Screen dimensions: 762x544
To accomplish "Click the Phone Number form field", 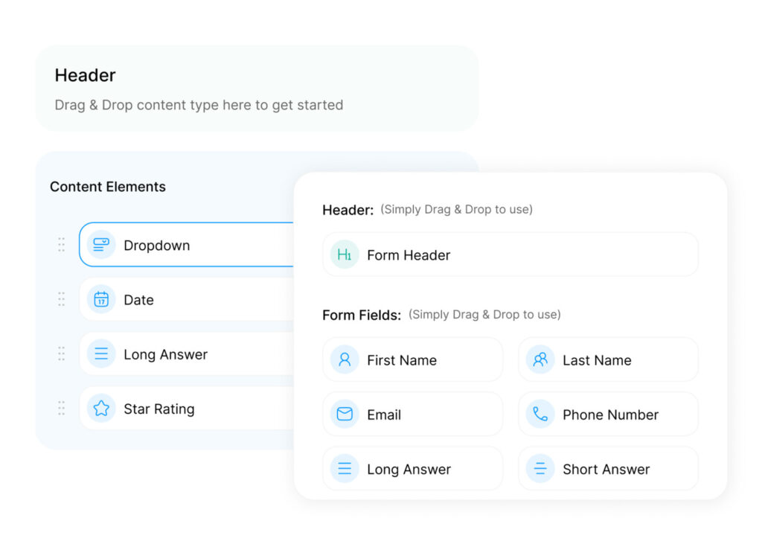I will point(608,414).
